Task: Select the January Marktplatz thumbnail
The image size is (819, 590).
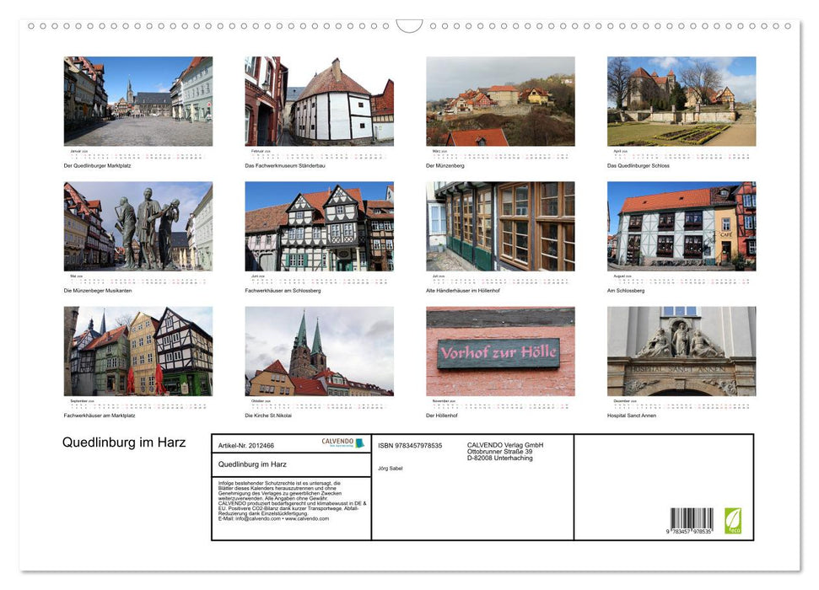Action: (x=137, y=101)
